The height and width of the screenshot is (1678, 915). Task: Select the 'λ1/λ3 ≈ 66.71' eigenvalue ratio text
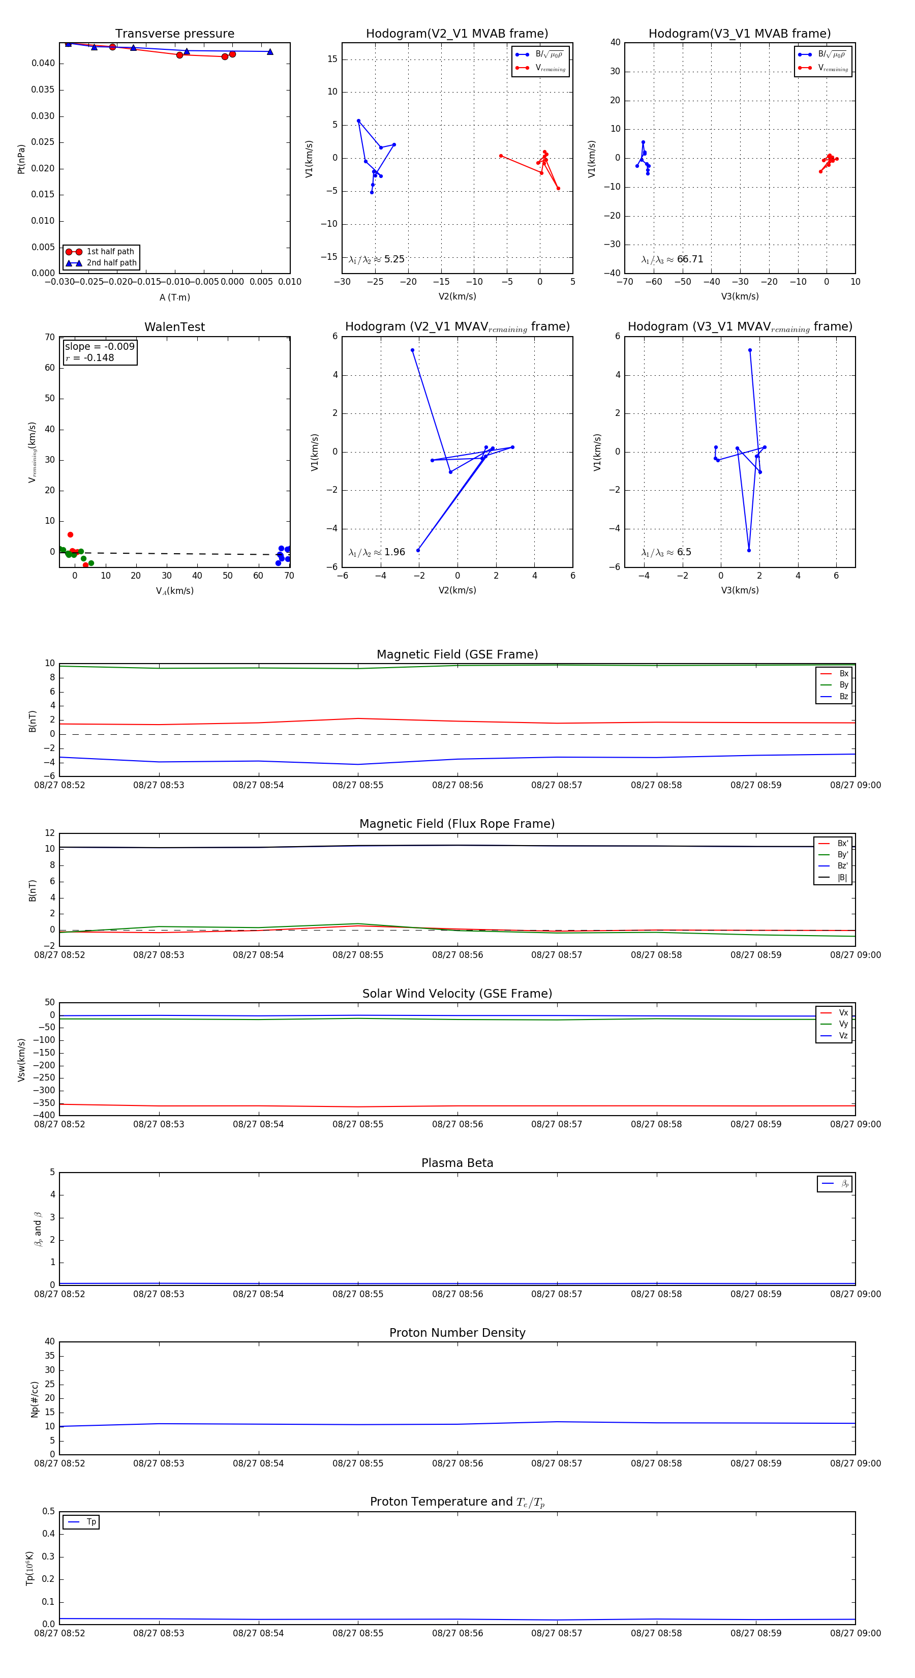[x=672, y=259]
